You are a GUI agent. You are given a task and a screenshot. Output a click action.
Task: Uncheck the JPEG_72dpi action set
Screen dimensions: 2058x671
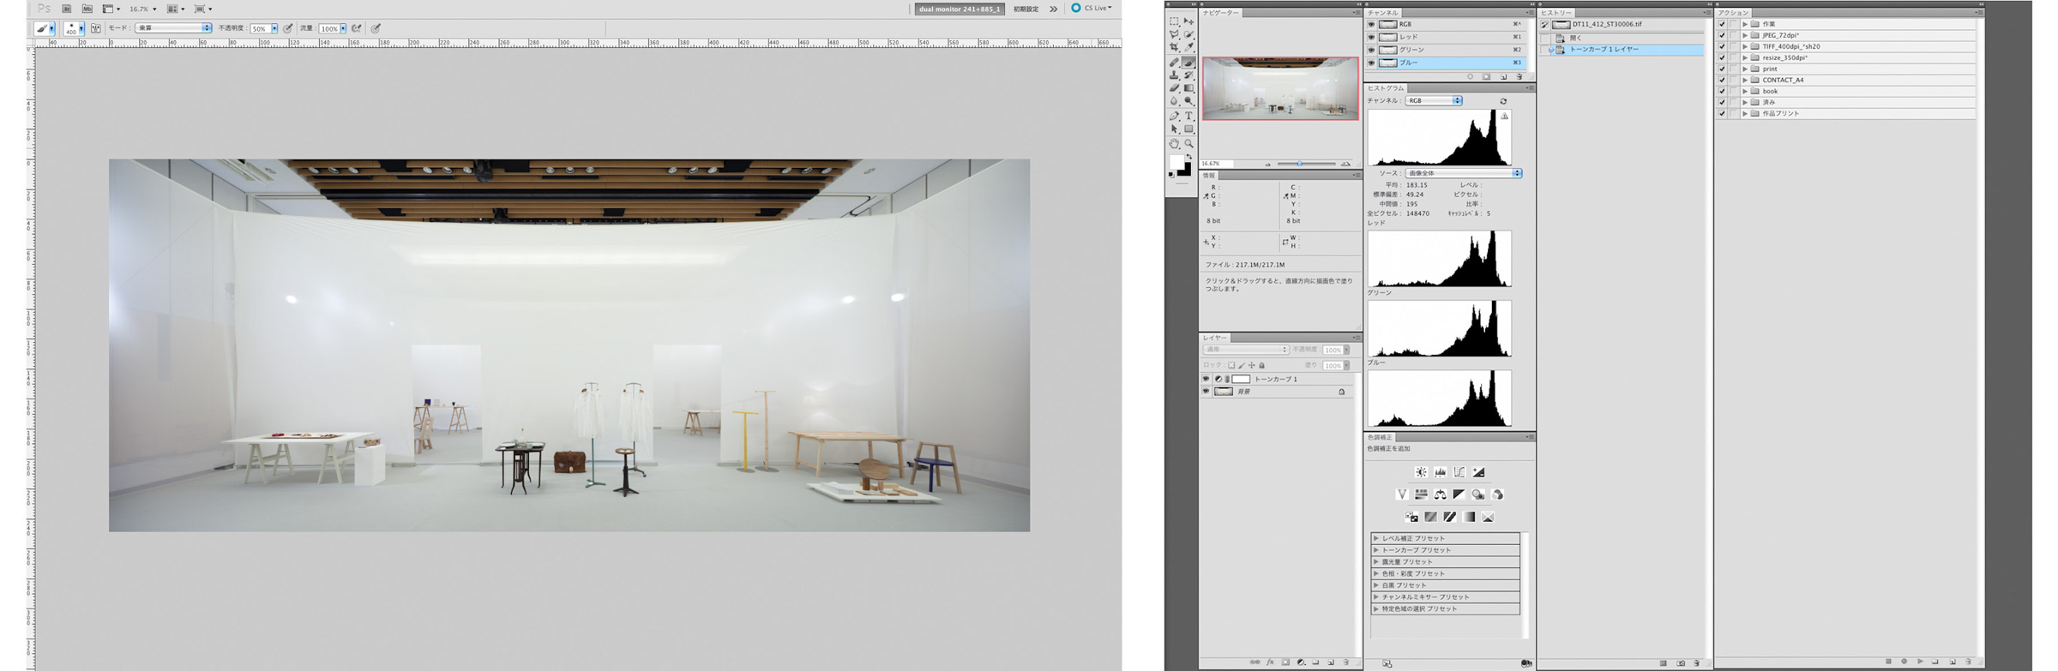[1722, 35]
